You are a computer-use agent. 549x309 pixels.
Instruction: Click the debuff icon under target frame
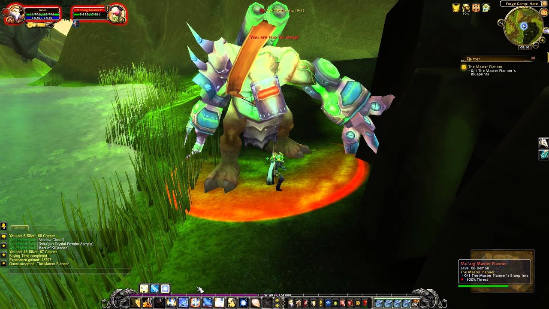[x=76, y=24]
